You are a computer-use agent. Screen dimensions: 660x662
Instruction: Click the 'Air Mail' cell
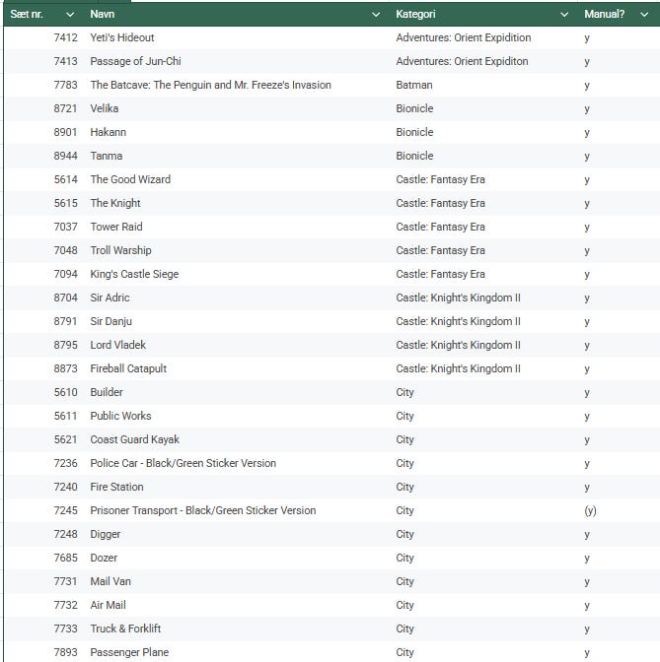coord(238,605)
